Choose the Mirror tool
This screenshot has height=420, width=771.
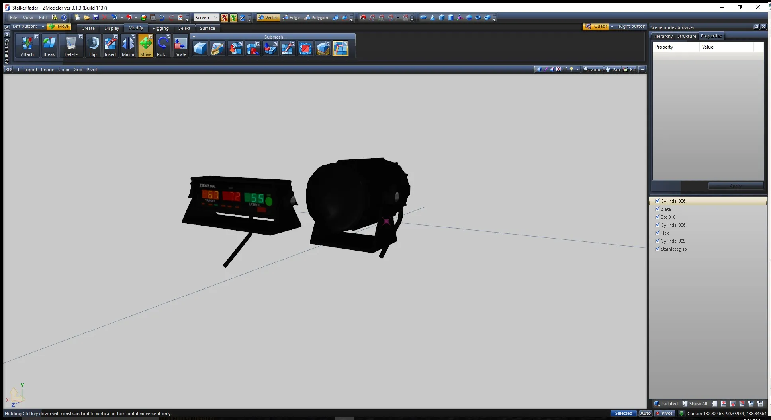128,46
